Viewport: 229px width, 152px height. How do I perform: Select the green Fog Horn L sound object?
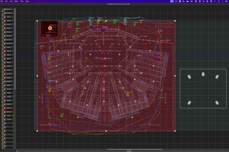click(78, 25)
